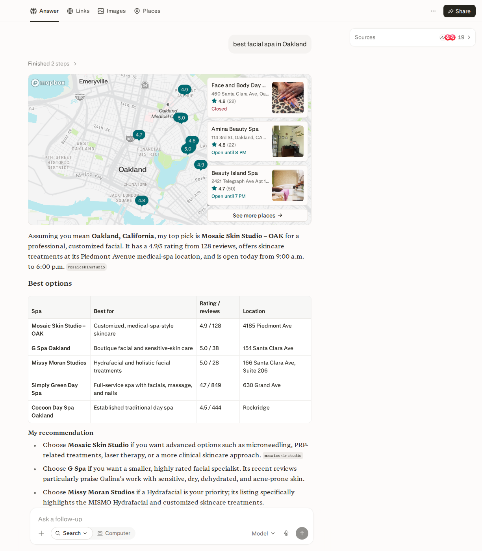Click the microphone voice input icon
The image size is (482, 551).
click(x=286, y=533)
